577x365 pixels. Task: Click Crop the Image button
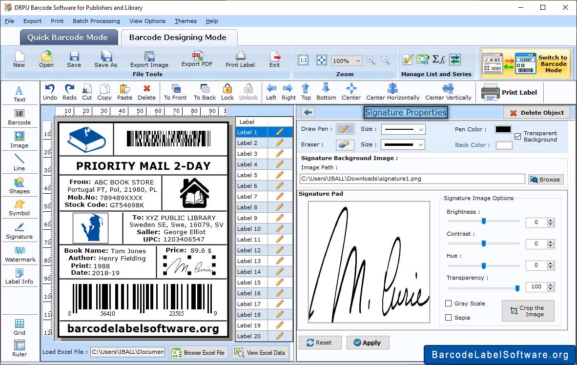click(x=528, y=311)
